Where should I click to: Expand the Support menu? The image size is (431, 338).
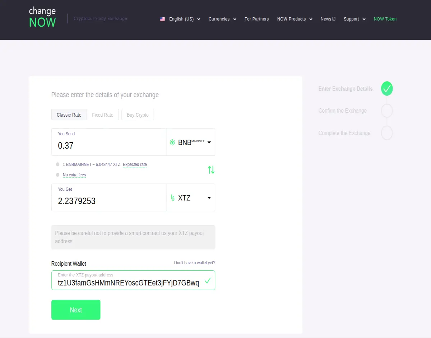pyautogui.click(x=354, y=19)
